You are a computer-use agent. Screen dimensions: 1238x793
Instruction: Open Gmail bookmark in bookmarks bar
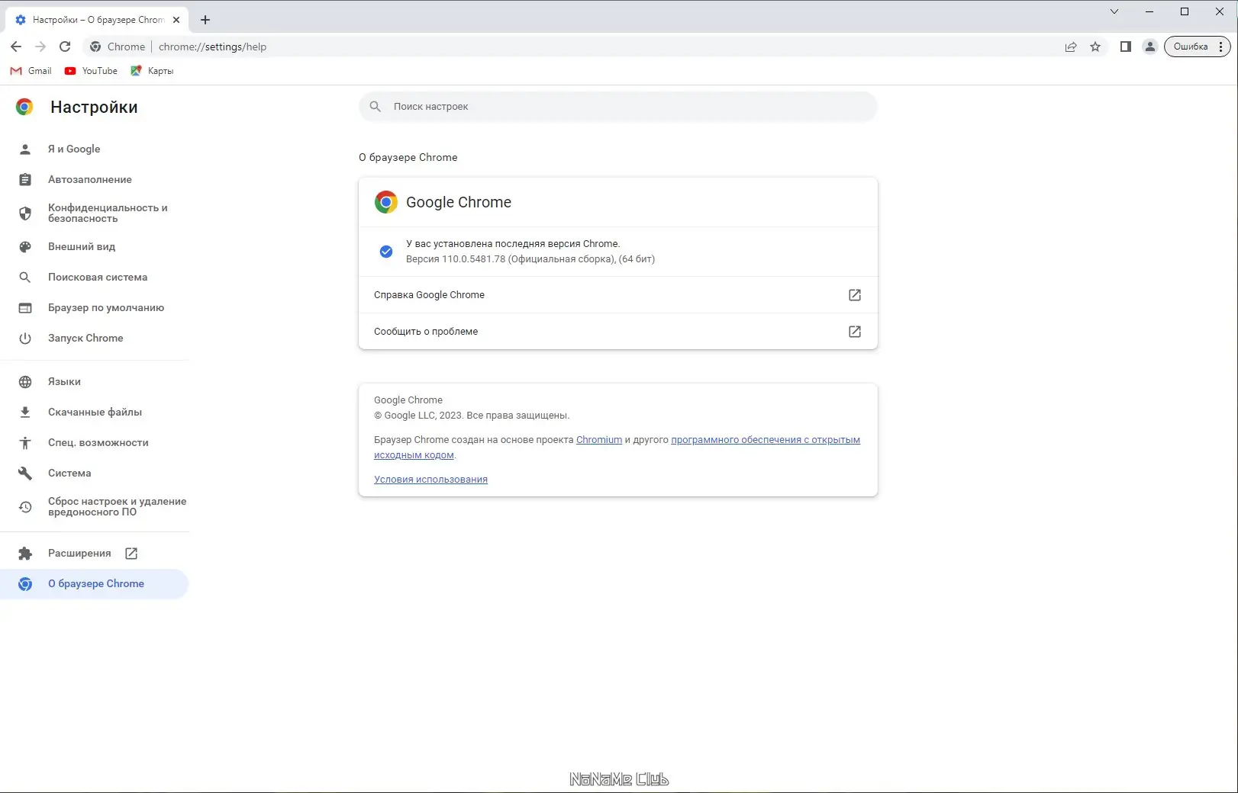(x=31, y=71)
